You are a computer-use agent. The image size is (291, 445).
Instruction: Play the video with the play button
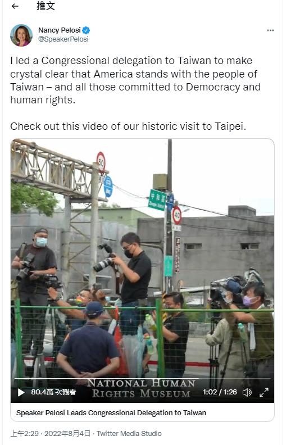click(21, 392)
